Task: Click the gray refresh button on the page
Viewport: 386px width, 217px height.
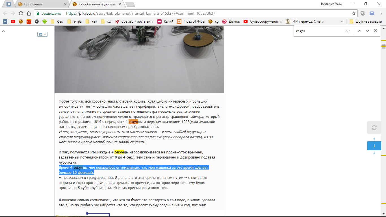Action: point(374,127)
